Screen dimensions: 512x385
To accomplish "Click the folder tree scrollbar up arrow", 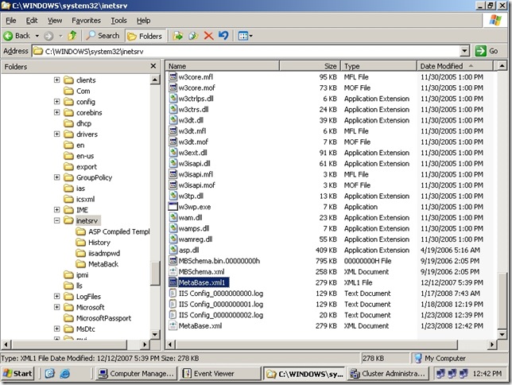I will point(155,80).
